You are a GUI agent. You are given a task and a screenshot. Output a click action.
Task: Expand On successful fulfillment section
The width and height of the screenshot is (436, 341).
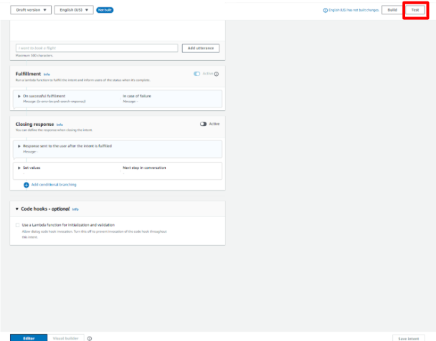(19, 96)
